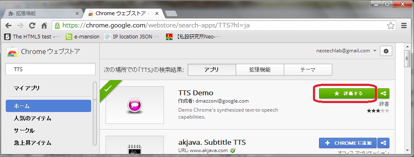Click the 辞書 category label
This screenshot has width=414, height=157.
pos(384,104)
